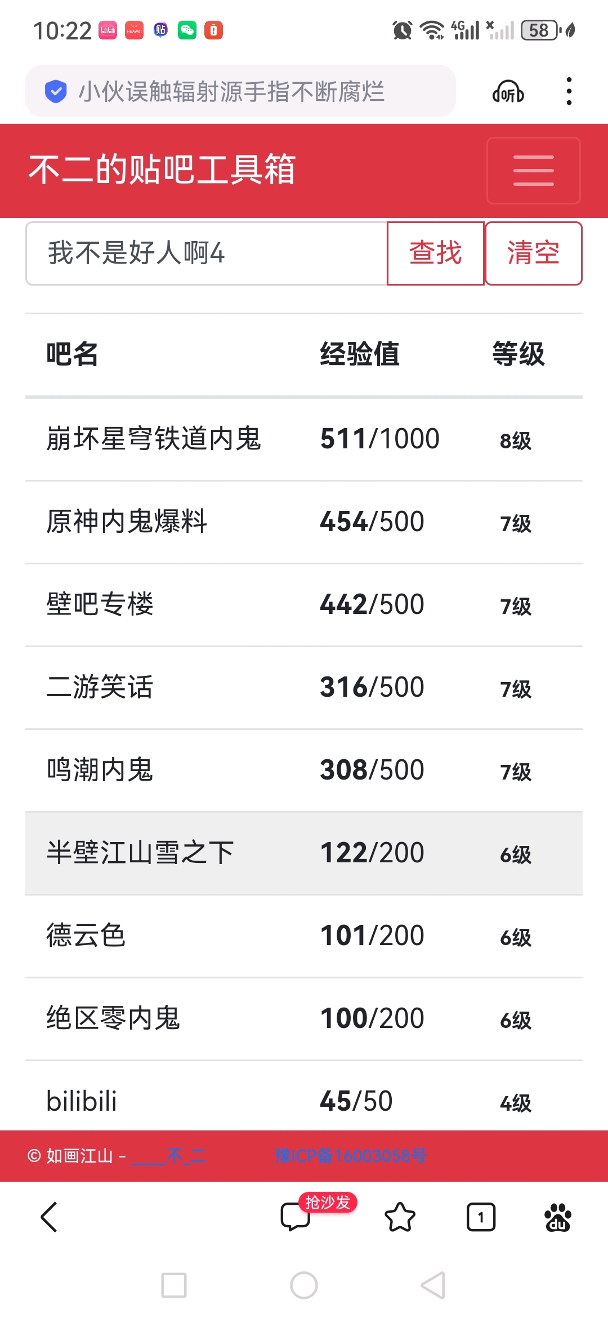
Task: Open the ____不_二 author link
Action: (x=169, y=1156)
